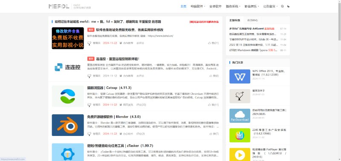Open the zTasker gear logo thumbnail
The image size is (341, 161).
tap(68, 152)
